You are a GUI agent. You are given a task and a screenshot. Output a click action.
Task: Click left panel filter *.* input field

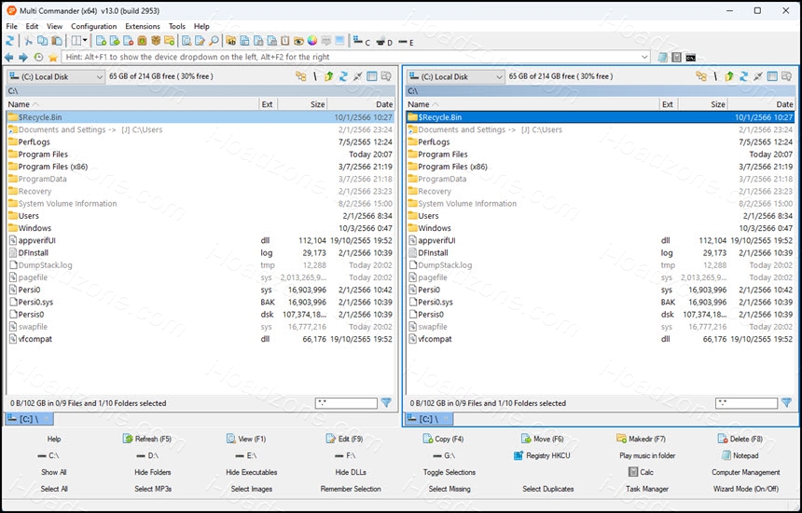[346, 403]
